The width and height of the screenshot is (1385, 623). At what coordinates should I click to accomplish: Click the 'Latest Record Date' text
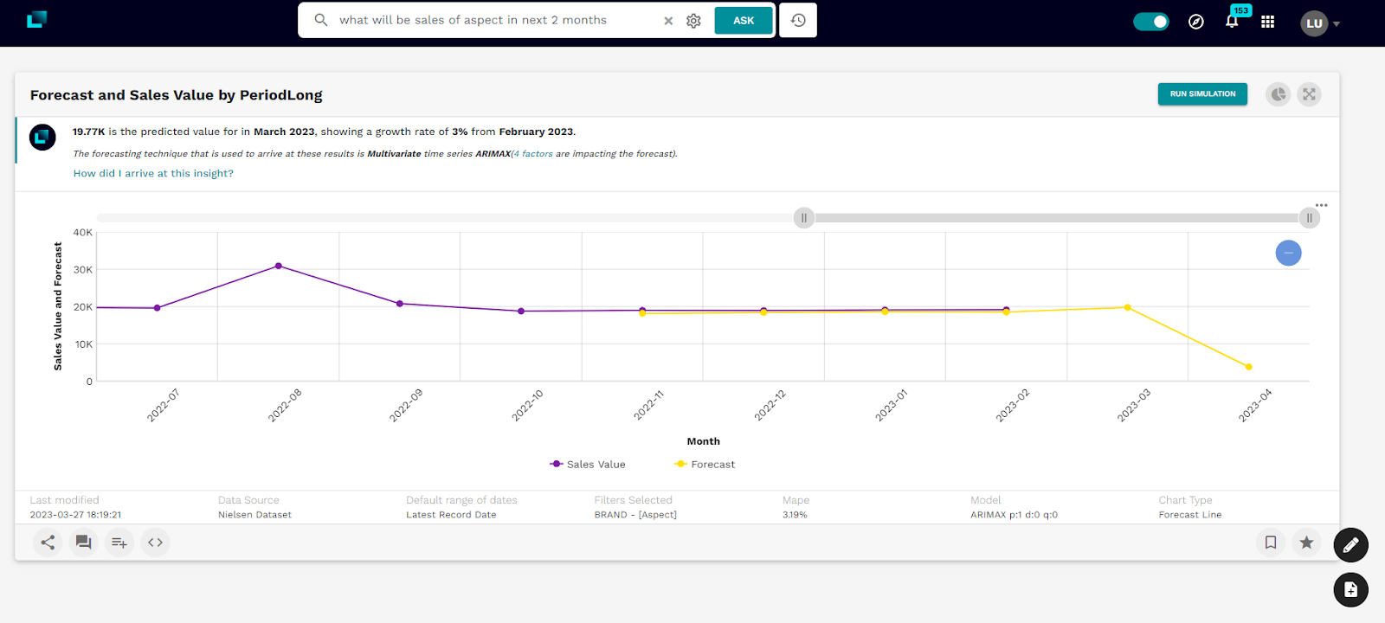pyautogui.click(x=451, y=515)
